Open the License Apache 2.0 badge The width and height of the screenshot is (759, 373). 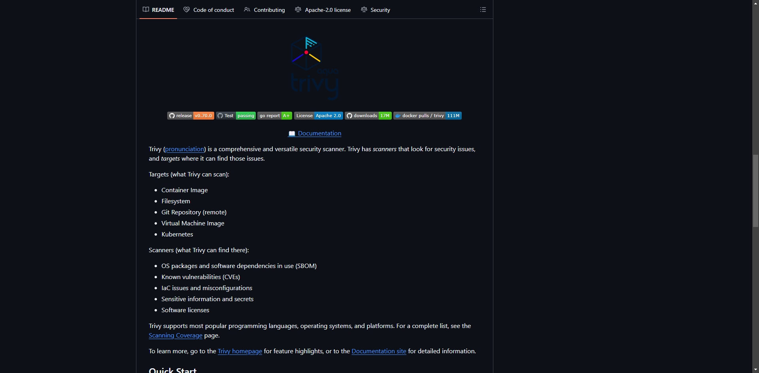click(x=319, y=116)
